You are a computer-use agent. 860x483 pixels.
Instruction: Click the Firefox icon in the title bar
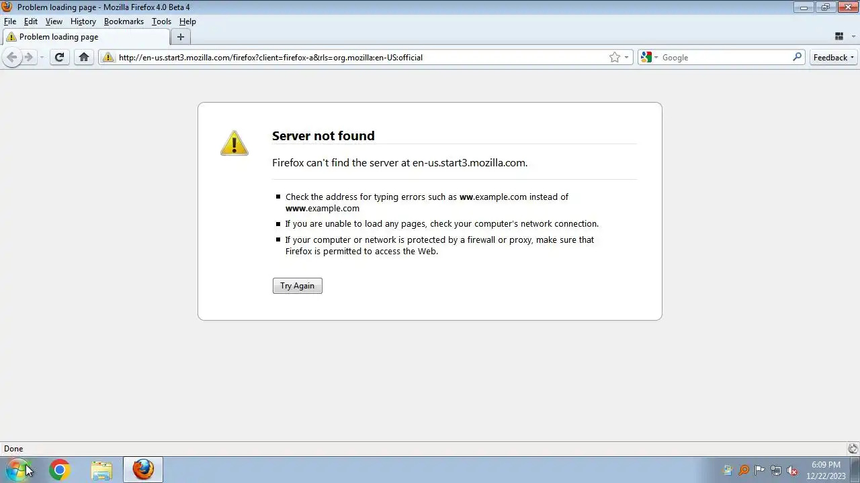pos(7,7)
